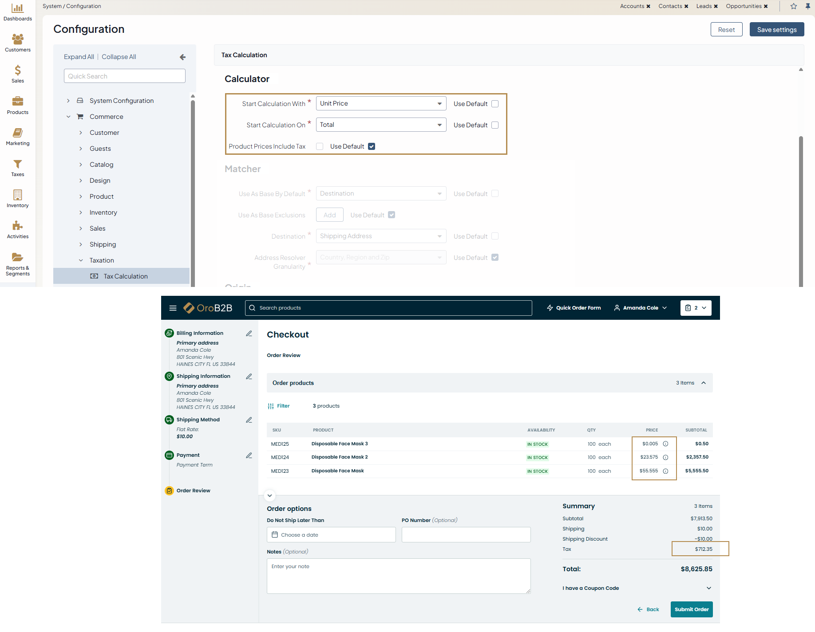815x632 pixels.
Task: Click info icon next to $23.575 price
Action: [665, 457]
